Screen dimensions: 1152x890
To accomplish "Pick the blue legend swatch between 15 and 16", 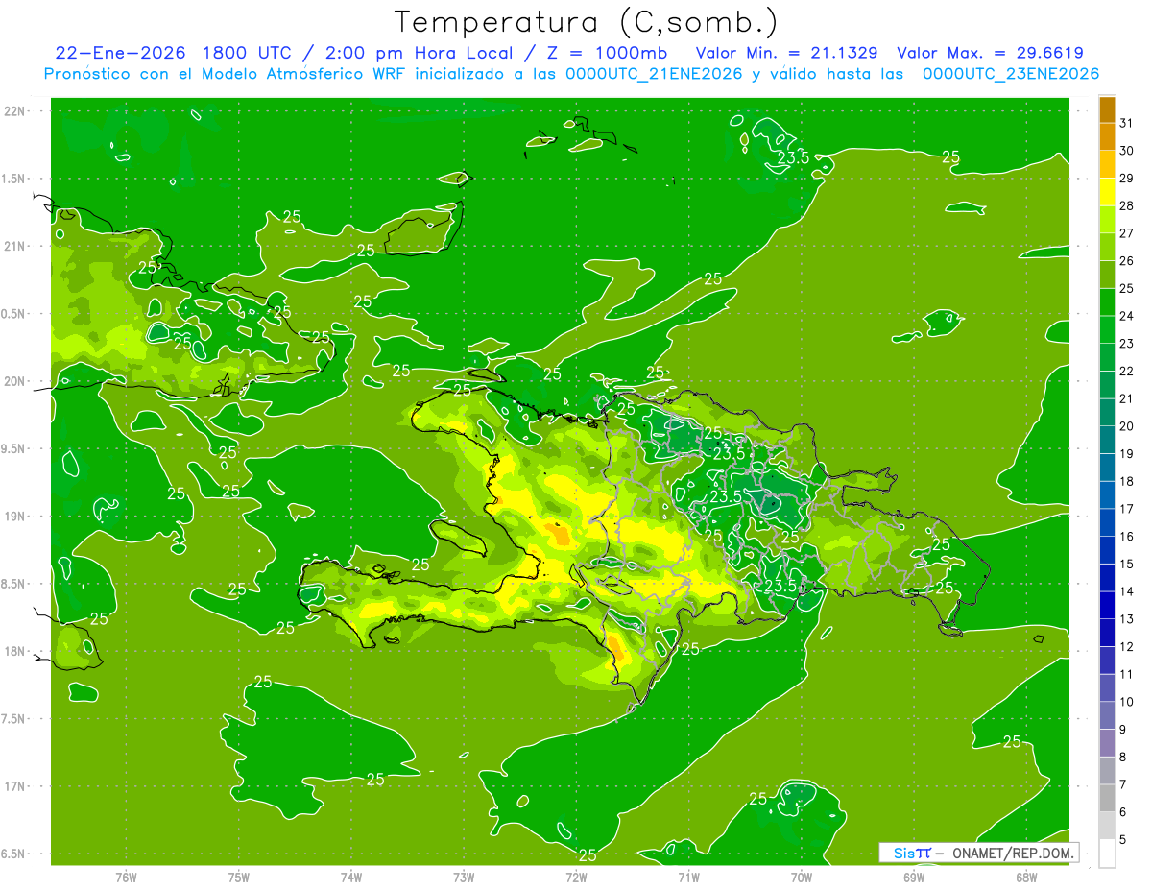I will (x=1107, y=550).
